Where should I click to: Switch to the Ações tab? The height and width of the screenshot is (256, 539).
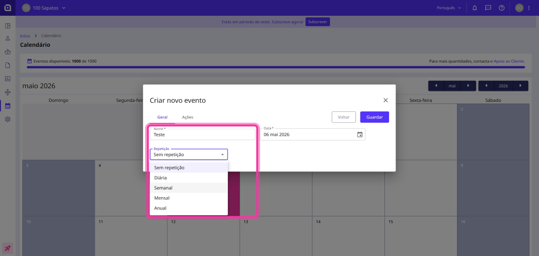click(x=187, y=117)
